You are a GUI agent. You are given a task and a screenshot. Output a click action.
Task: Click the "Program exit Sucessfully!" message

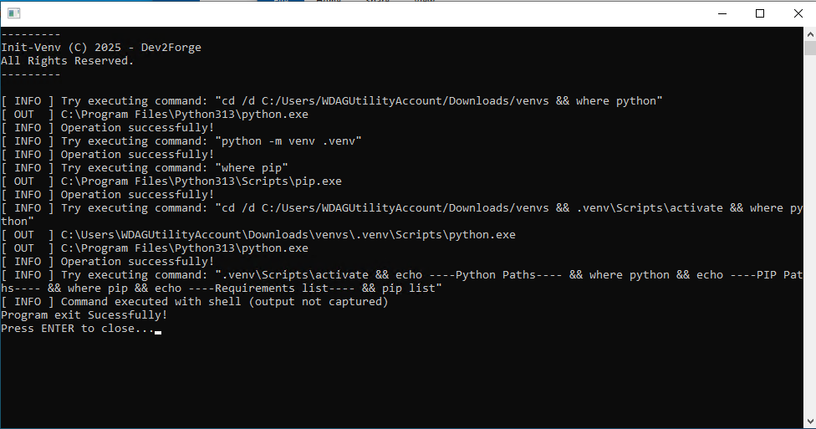click(84, 315)
